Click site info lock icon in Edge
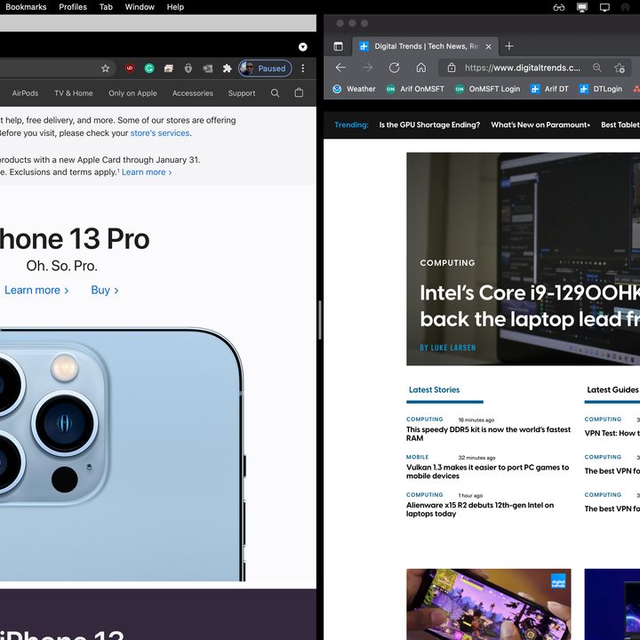The width and height of the screenshot is (640, 640). [x=451, y=68]
